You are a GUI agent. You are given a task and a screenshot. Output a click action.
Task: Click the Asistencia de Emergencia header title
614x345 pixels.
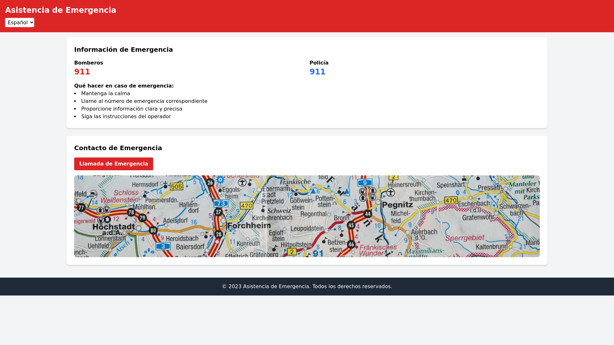[61, 10]
